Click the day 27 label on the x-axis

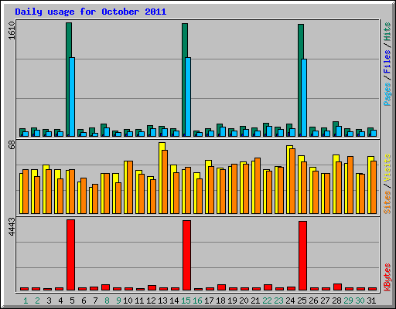pyautogui.click(x=325, y=301)
